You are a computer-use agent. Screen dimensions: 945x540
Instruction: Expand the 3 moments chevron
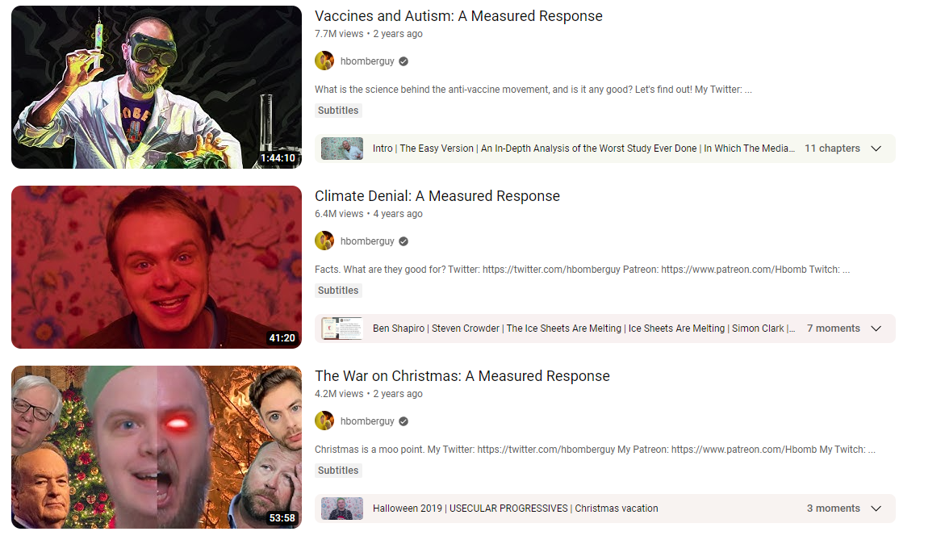[876, 509]
